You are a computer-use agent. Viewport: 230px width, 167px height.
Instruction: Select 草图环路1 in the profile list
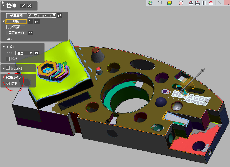pyautogui.click(x=16, y=27)
